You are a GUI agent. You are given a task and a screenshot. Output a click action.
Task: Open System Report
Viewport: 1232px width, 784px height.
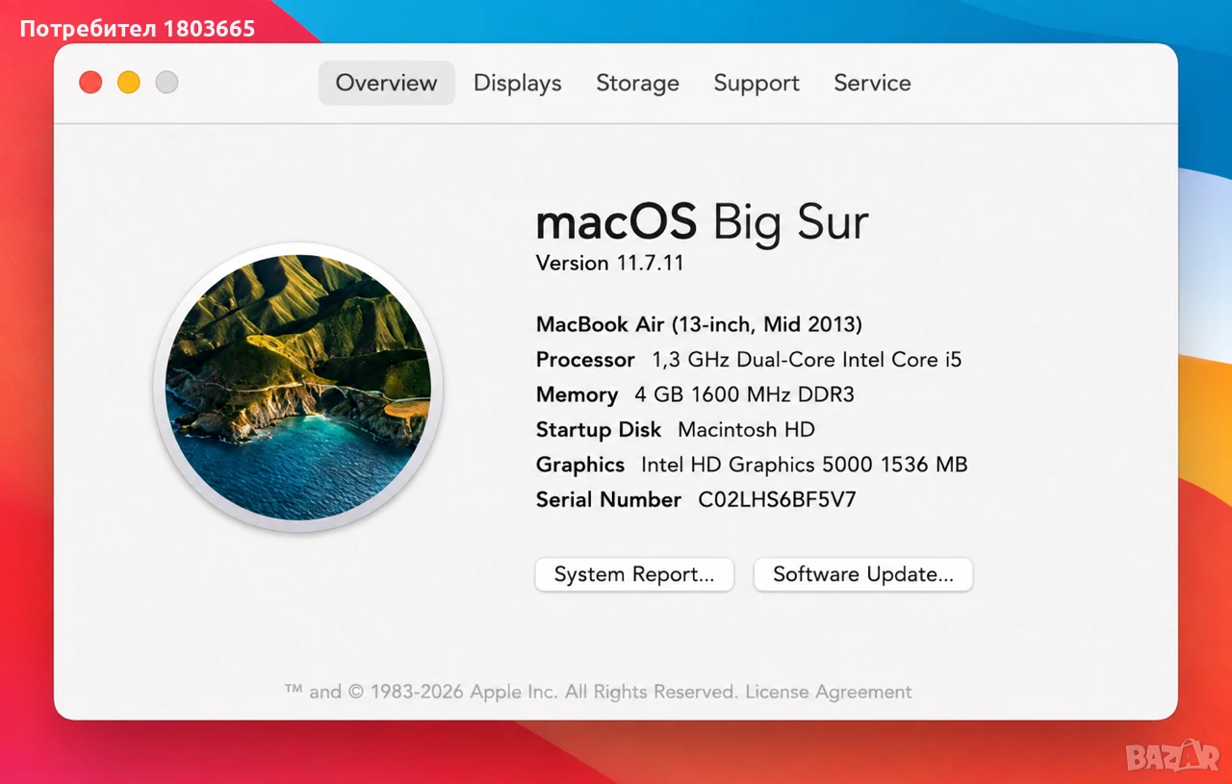[634, 574]
